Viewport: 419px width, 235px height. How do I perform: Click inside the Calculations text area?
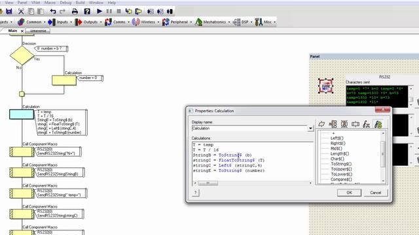pyautogui.click(x=253, y=161)
